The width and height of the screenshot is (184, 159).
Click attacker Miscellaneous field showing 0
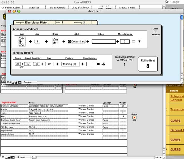(125, 41)
